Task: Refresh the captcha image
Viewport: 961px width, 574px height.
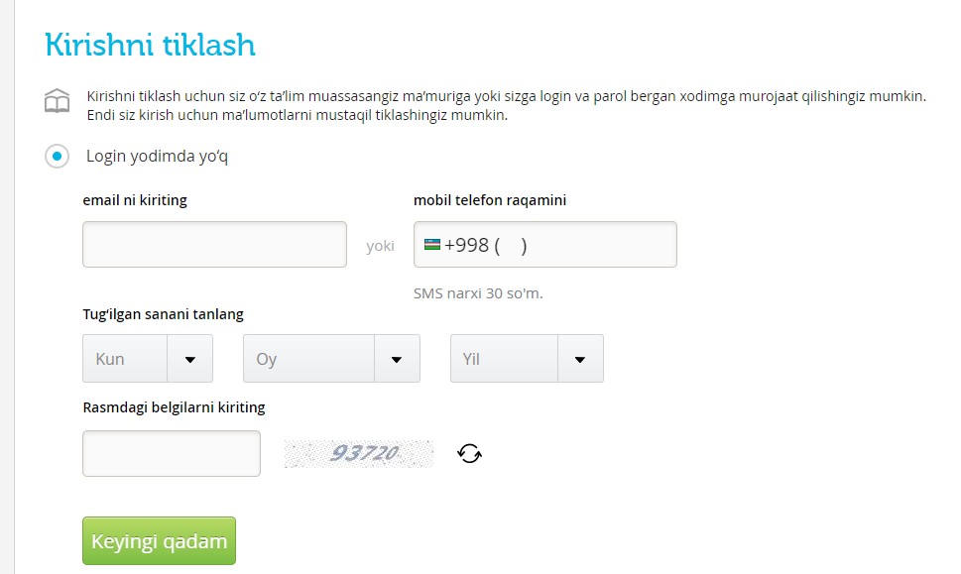Action: point(469,454)
